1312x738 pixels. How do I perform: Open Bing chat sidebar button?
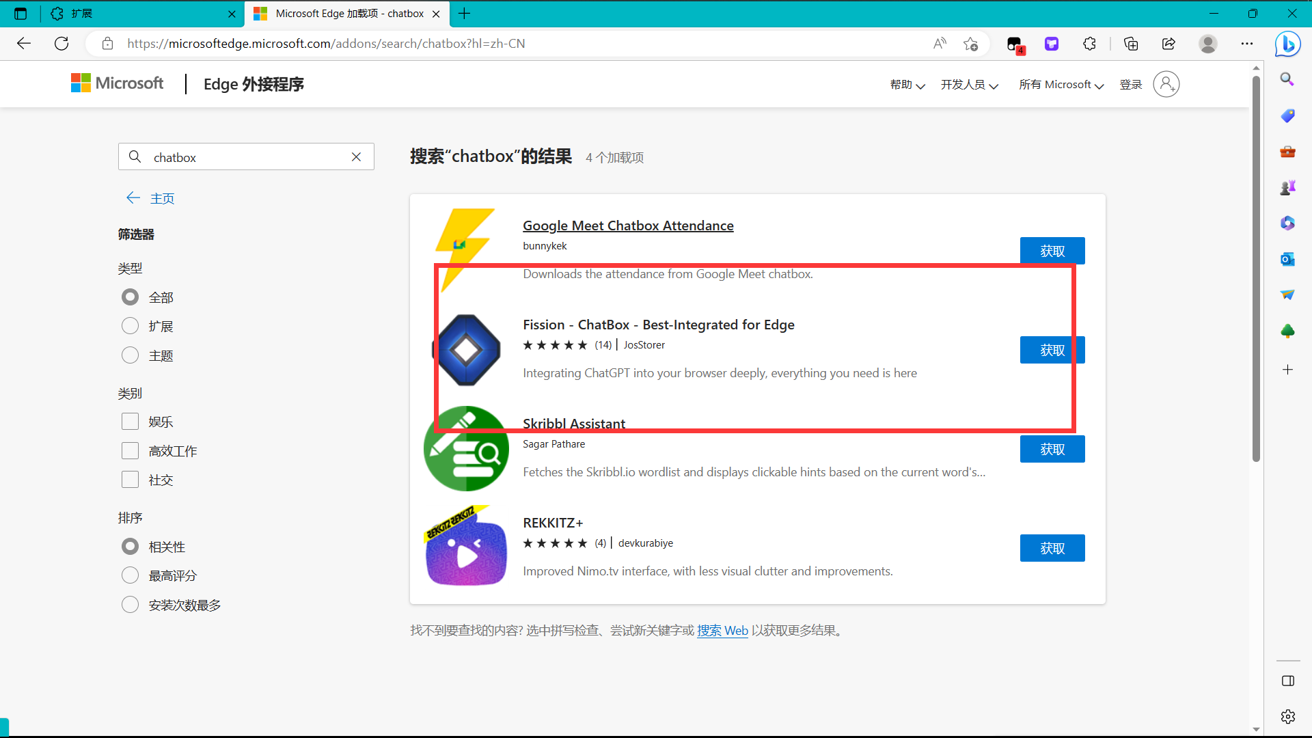(x=1287, y=44)
